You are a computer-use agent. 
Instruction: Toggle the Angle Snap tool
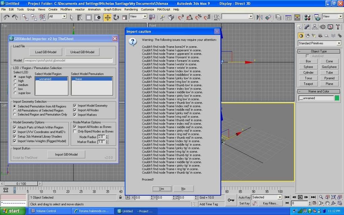pyautogui.click(x=189, y=17)
